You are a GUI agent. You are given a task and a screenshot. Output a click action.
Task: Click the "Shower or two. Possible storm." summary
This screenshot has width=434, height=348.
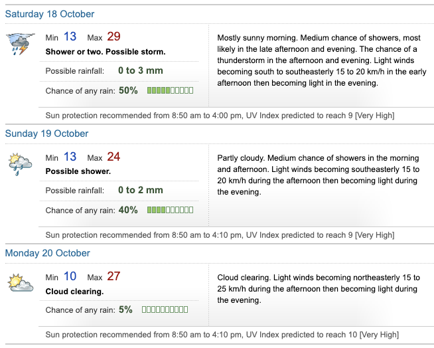(x=106, y=52)
